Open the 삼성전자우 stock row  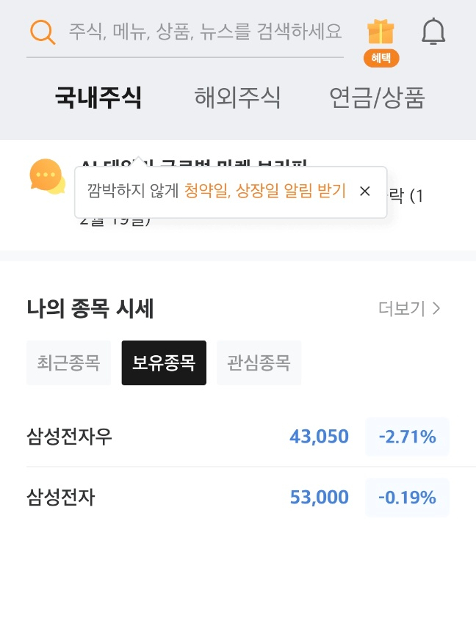69,437
